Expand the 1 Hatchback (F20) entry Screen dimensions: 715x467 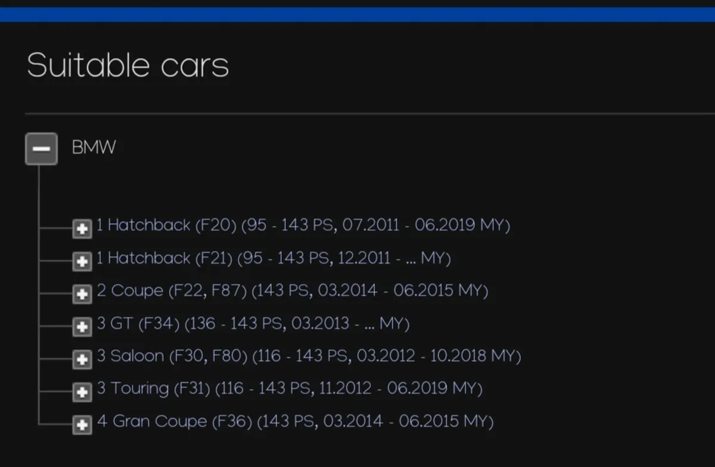82,228
